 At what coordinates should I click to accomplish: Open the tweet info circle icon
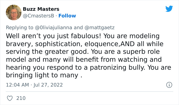point(169,85)
